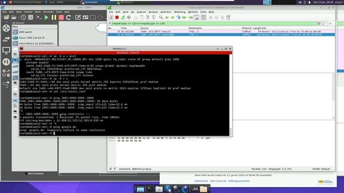The width and height of the screenshot is (344, 193).
Task: Browse security devices in GNS3 sidebar
Action: tap(6, 62)
